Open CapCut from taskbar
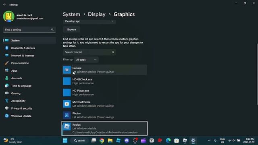 pyautogui.click(x=152, y=141)
